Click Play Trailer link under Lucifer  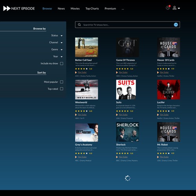pos(164,114)
